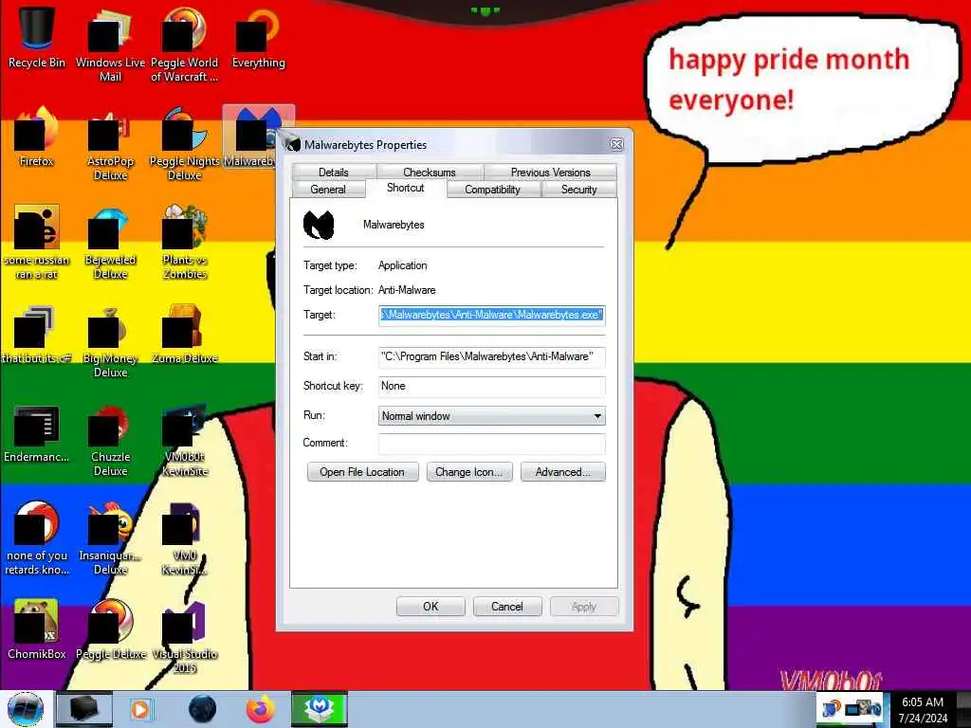Click Open File Location button
The height and width of the screenshot is (728, 971).
tap(362, 472)
